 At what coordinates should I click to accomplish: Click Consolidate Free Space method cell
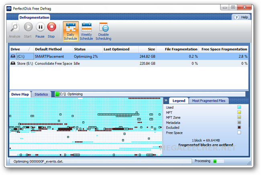(53, 64)
